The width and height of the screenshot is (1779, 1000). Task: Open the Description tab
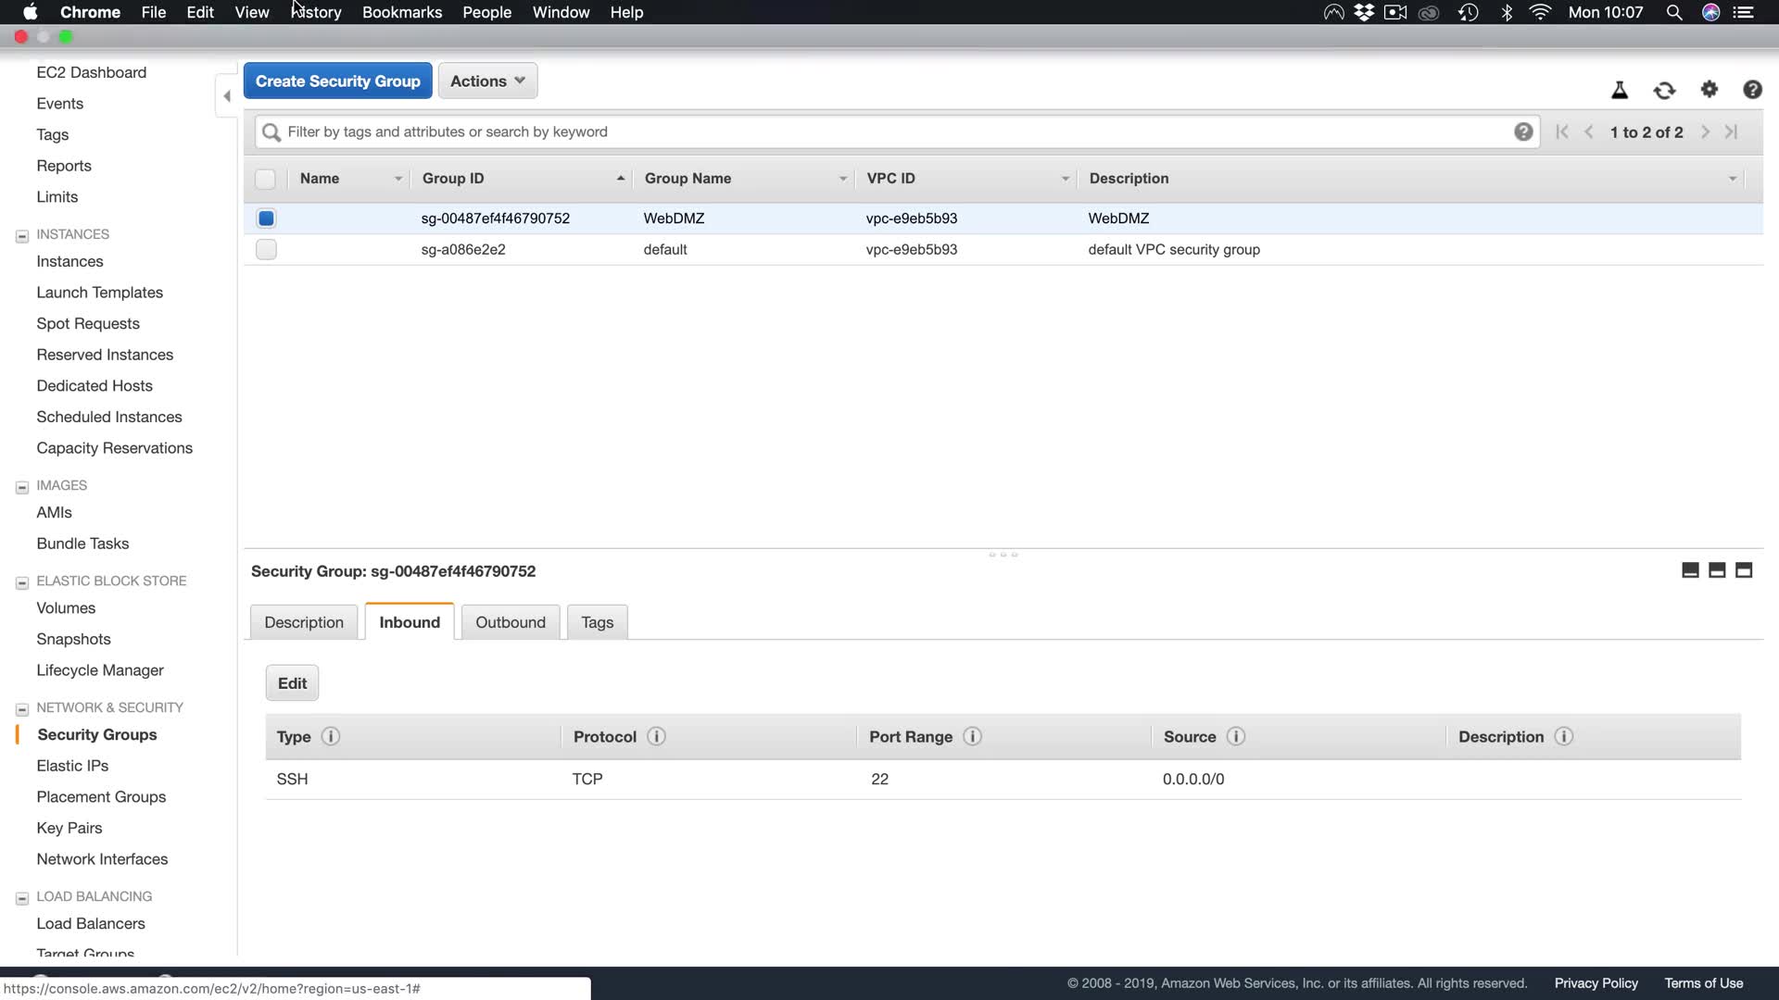(x=303, y=622)
